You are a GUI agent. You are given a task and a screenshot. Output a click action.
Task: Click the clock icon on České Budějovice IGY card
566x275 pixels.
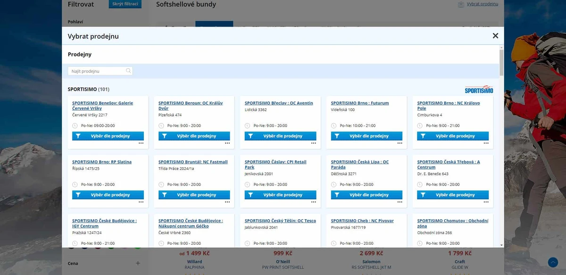[75, 243]
